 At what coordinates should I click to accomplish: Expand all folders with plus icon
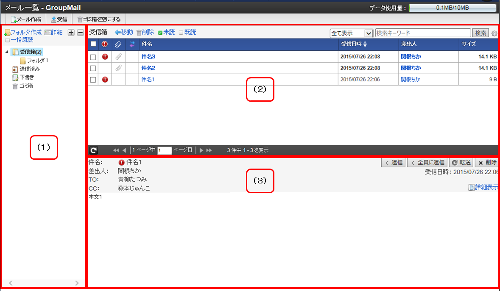click(x=71, y=33)
